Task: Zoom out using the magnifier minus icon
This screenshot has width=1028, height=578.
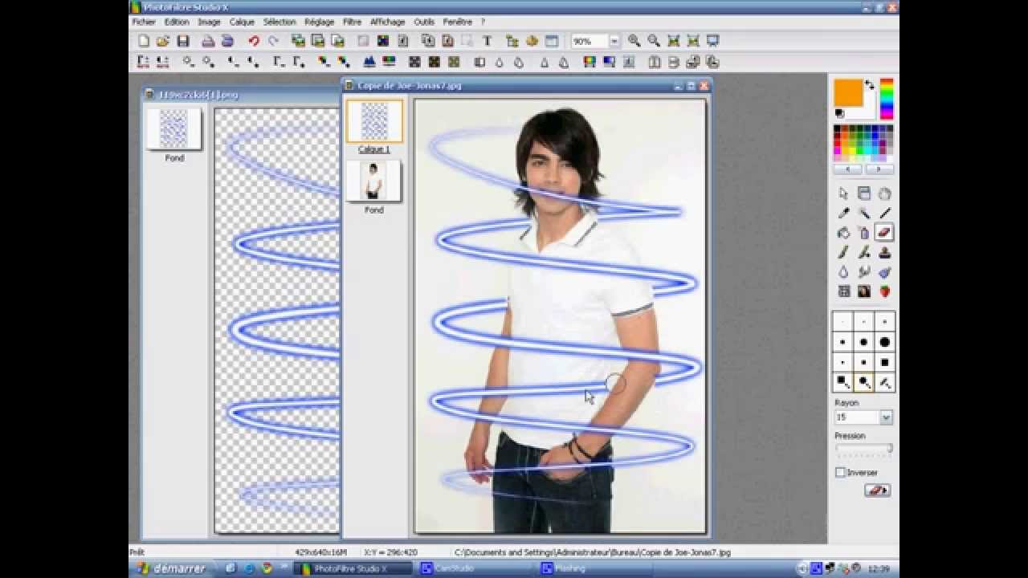Action: point(654,41)
